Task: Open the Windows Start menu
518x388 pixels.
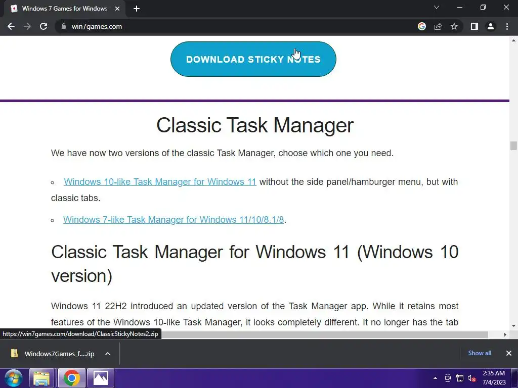Action: coord(13,378)
